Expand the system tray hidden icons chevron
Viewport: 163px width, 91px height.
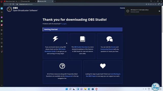143,89
